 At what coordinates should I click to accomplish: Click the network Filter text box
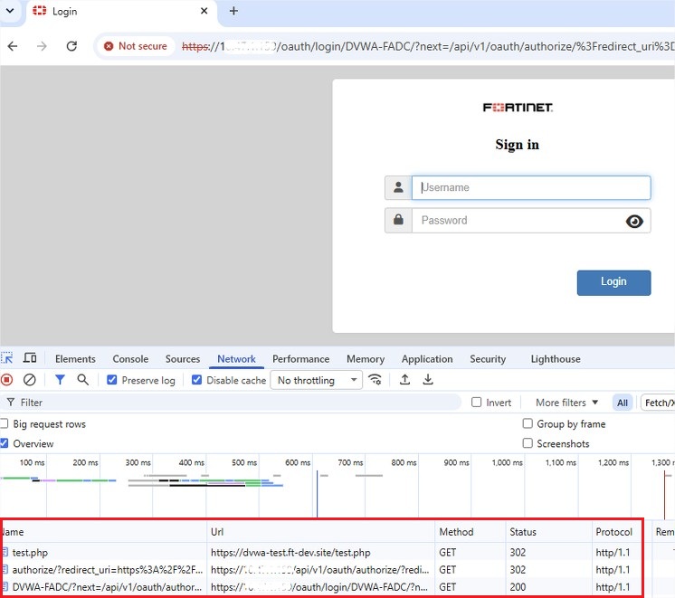point(233,403)
